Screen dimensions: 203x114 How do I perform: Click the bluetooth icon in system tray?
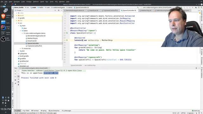coord(6,98)
